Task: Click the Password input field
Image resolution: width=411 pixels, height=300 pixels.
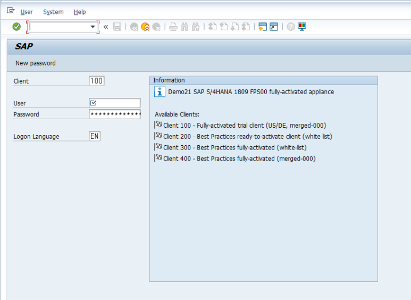Action: [115, 114]
